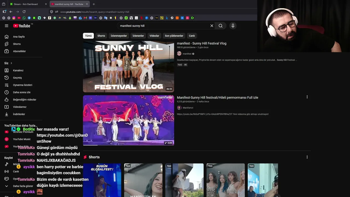This screenshot has width=350, height=197.
Task: Close the manifest sunny hill YouTube tab
Action: click(87, 4)
